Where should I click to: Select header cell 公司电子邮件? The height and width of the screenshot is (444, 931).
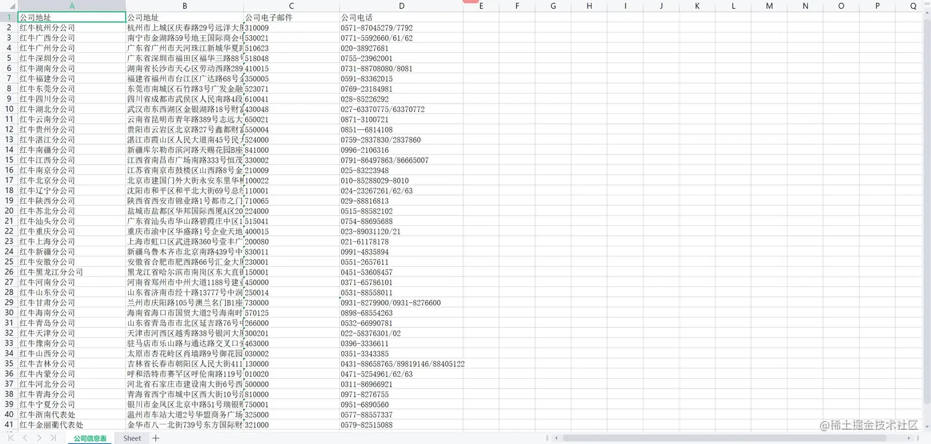tap(292, 17)
